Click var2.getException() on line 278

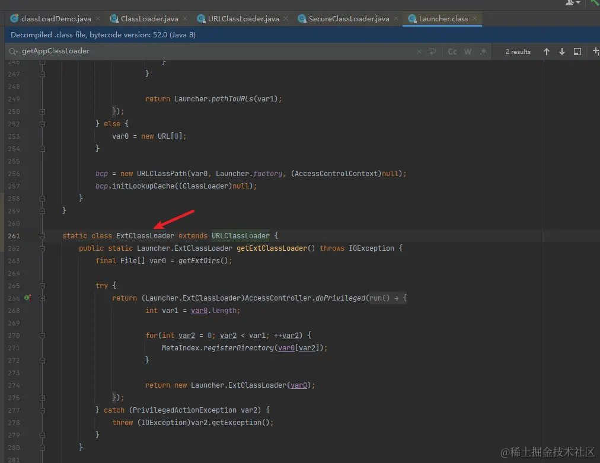point(230,423)
